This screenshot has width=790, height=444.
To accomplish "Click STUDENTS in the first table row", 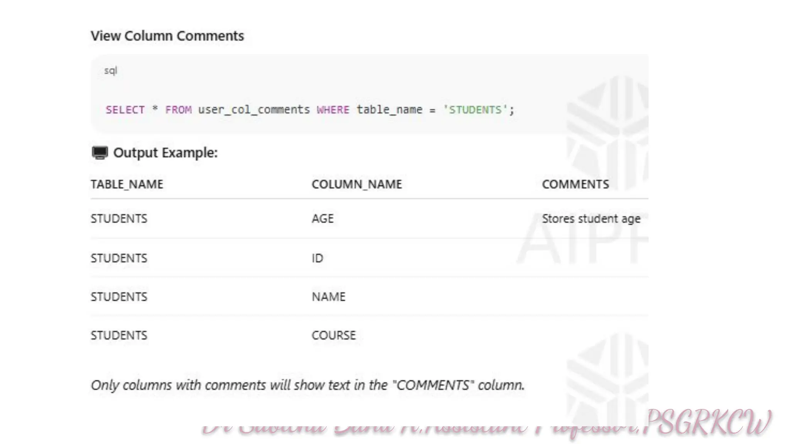I will point(119,219).
